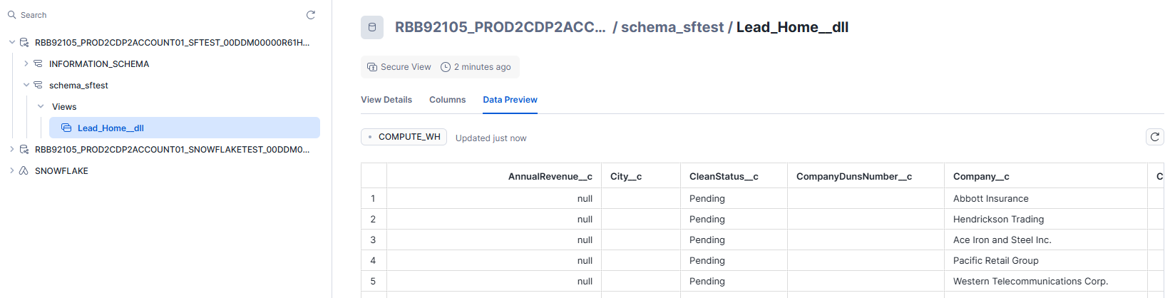1175x298 pixels.
Task: Refresh the data preview results
Action: [1155, 137]
